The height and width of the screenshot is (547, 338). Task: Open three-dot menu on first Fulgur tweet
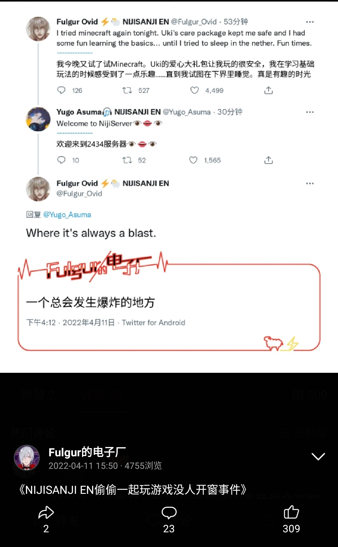pos(310,22)
